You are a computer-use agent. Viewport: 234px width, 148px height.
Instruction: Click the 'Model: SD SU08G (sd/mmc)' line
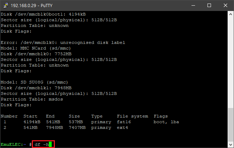coord(34,82)
